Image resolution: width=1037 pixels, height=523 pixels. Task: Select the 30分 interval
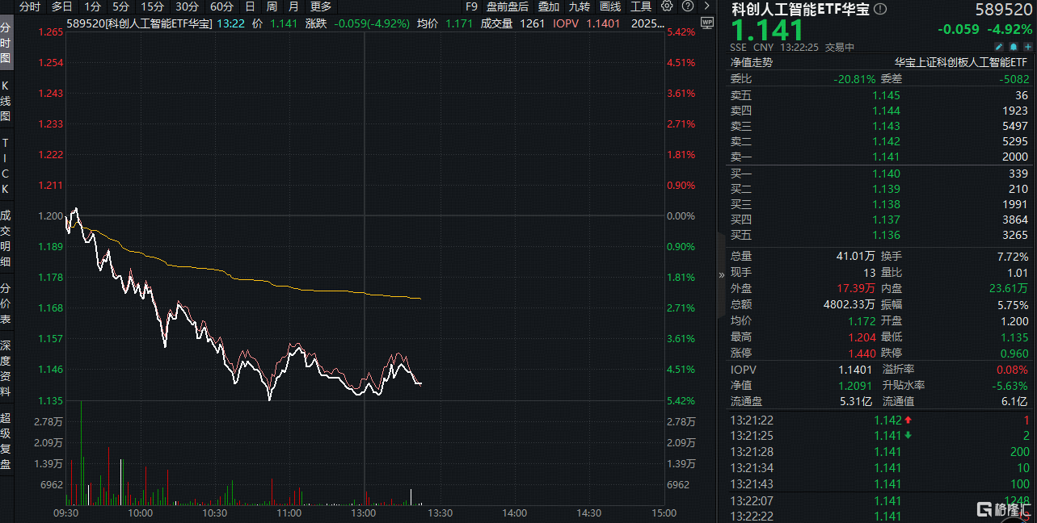pyautogui.click(x=188, y=6)
